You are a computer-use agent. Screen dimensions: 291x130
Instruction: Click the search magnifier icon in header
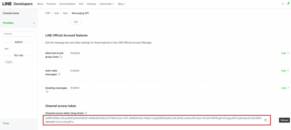(x=282, y=4)
